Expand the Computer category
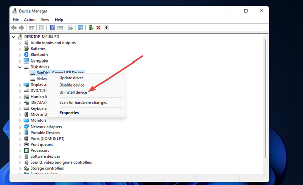Viewport: 303px width, 185px height. (20, 61)
